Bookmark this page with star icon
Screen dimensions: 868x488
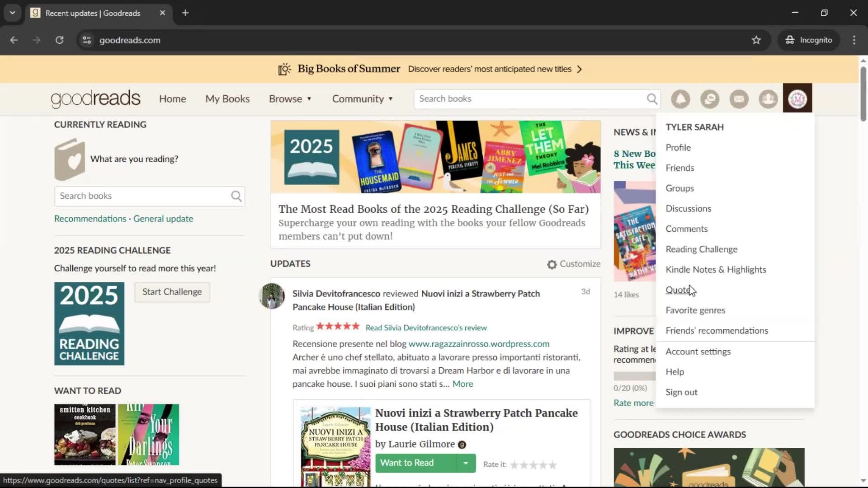[x=756, y=40]
